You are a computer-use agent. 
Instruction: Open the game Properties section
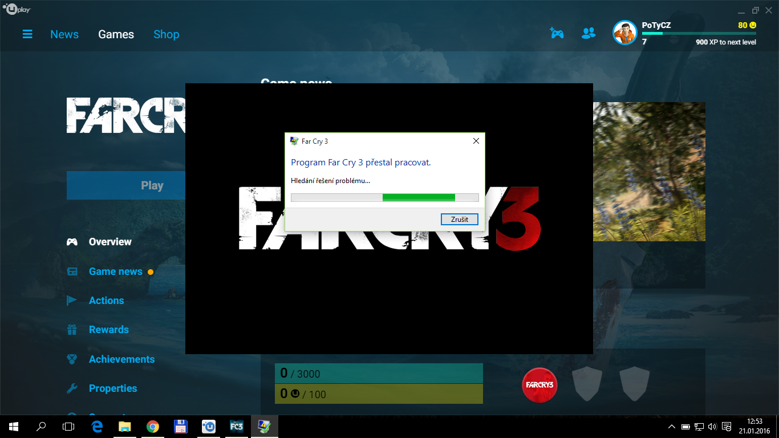tap(113, 388)
